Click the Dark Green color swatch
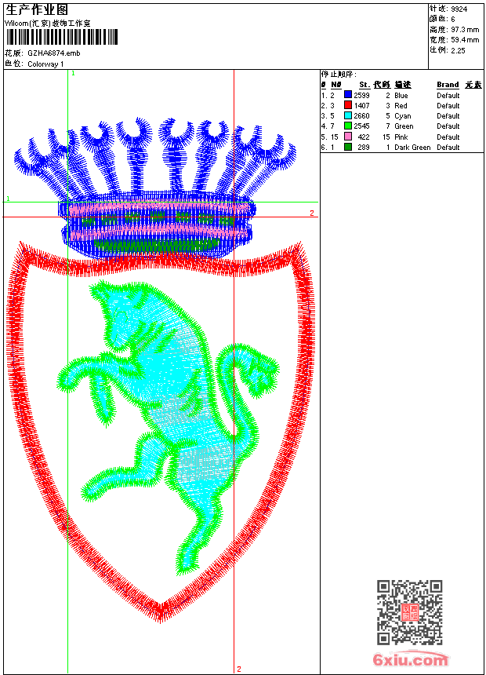 click(x=348, y=147)
